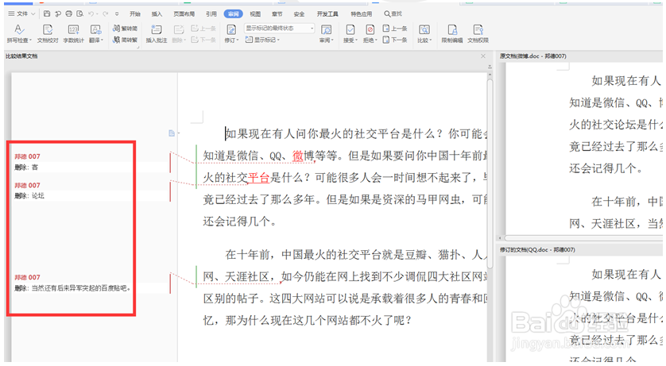
Task: Switch to the 章节 tab
Action: [277, 14]
